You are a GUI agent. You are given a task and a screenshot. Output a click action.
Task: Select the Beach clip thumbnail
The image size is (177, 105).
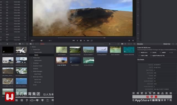(x=115, y=50)
